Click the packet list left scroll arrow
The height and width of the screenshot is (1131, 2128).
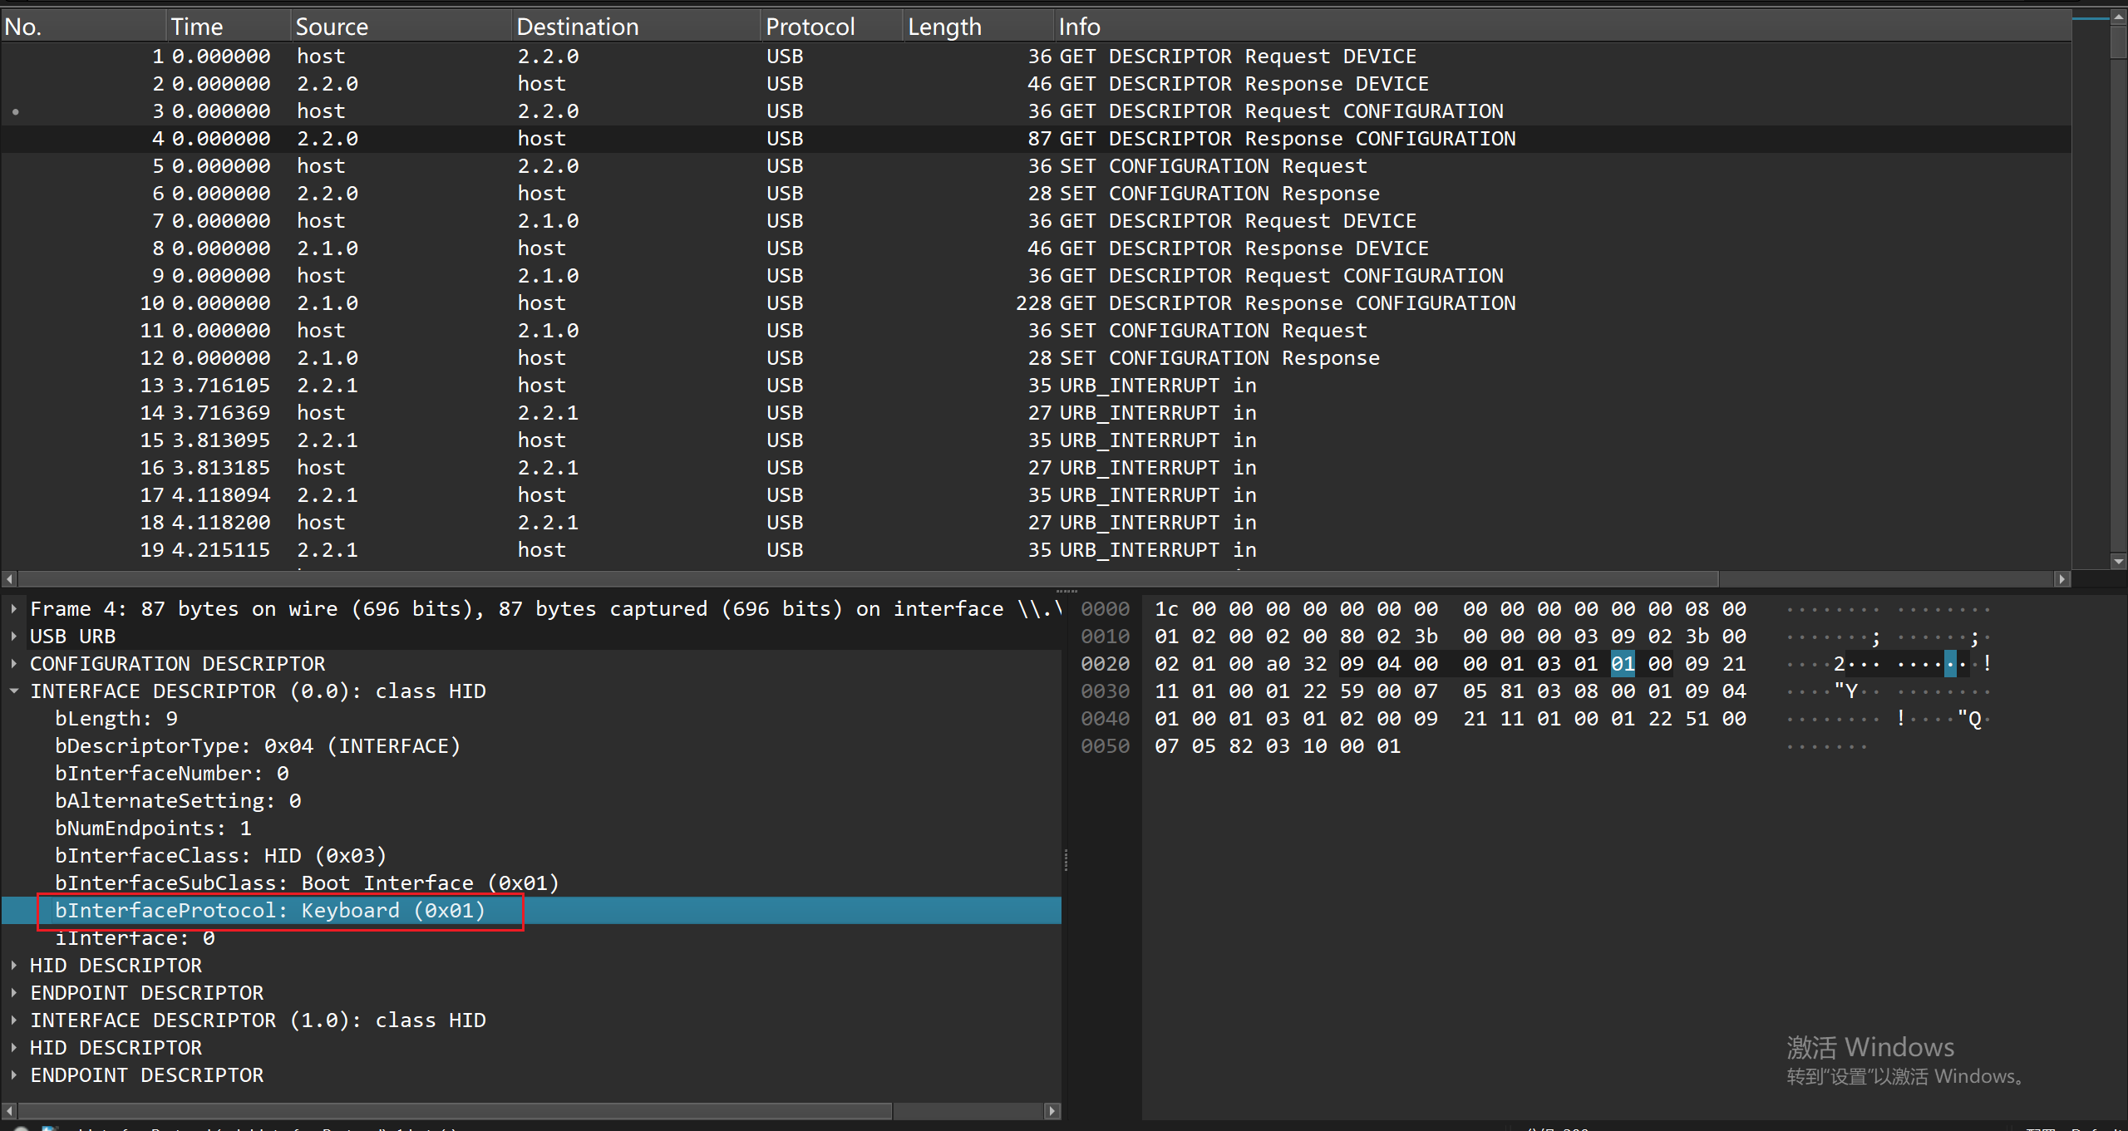[x=9, y=578]
